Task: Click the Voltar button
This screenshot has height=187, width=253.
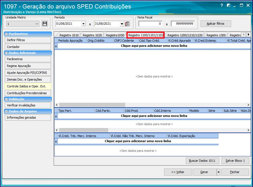Action: 178,172
